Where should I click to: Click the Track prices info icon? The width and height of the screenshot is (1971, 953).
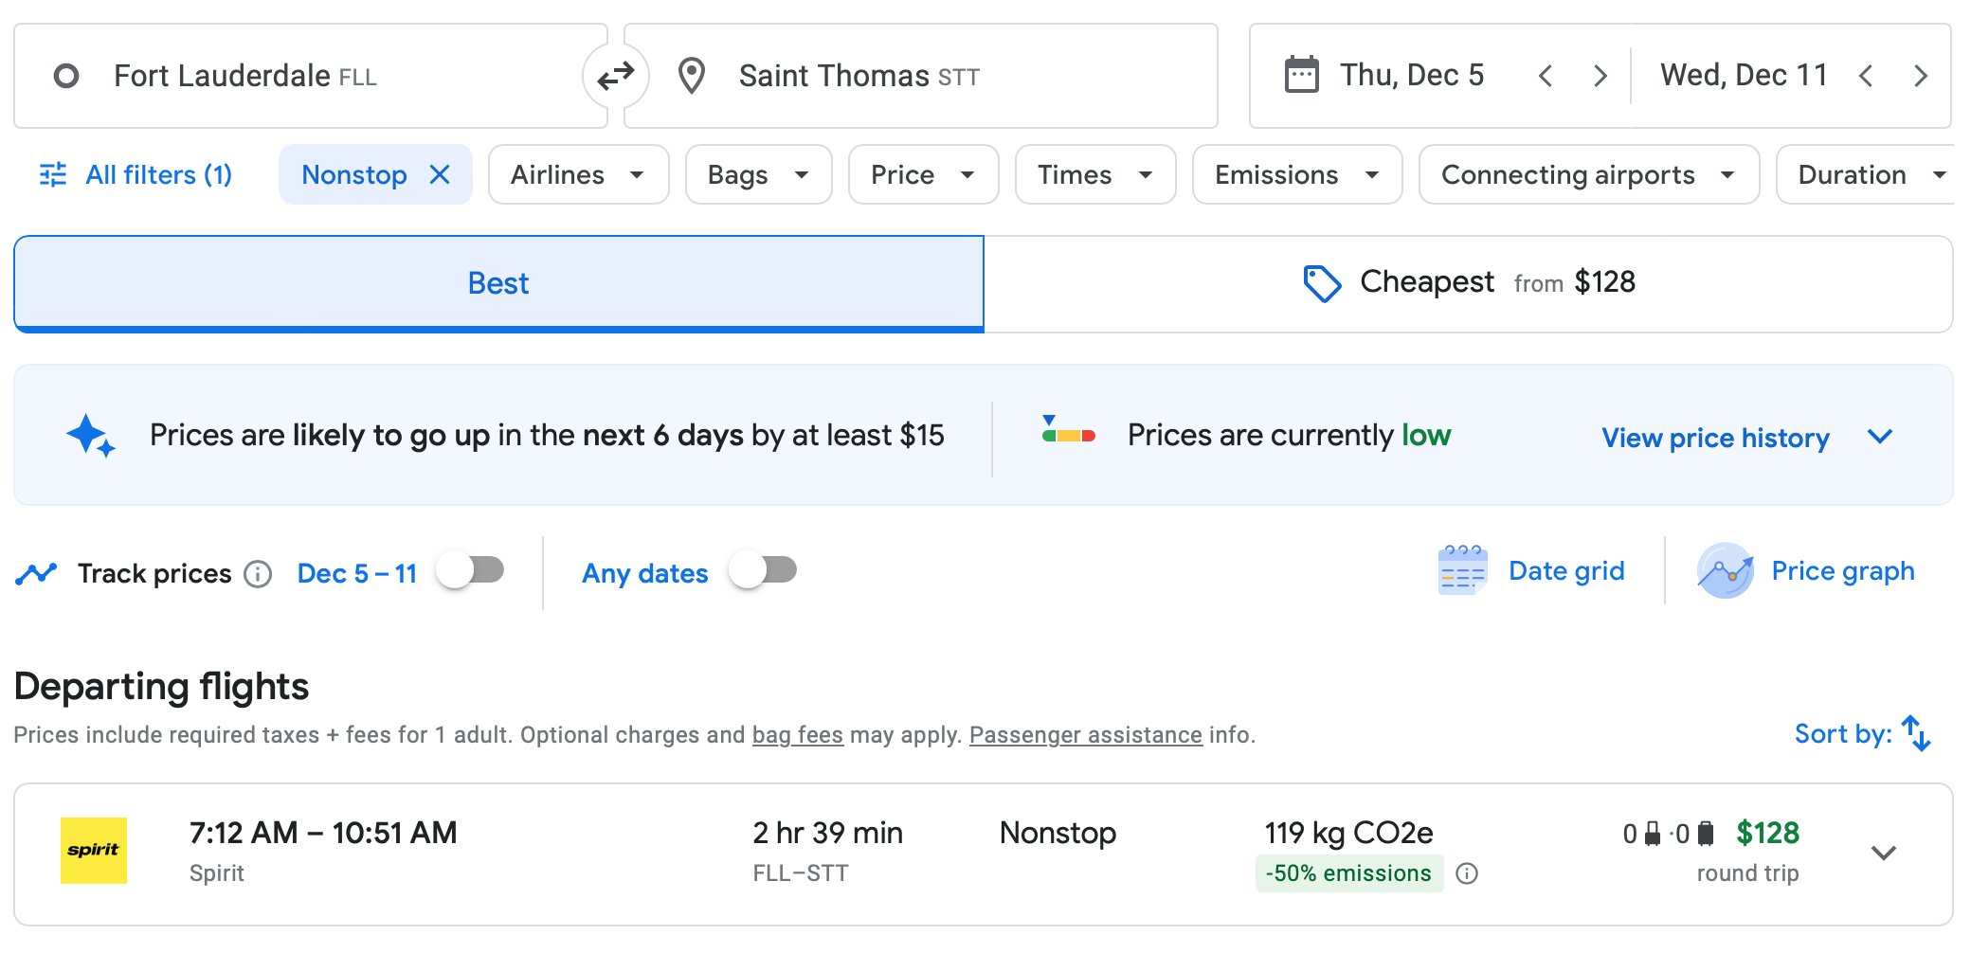pyautogui.click(x=258, y=574)
